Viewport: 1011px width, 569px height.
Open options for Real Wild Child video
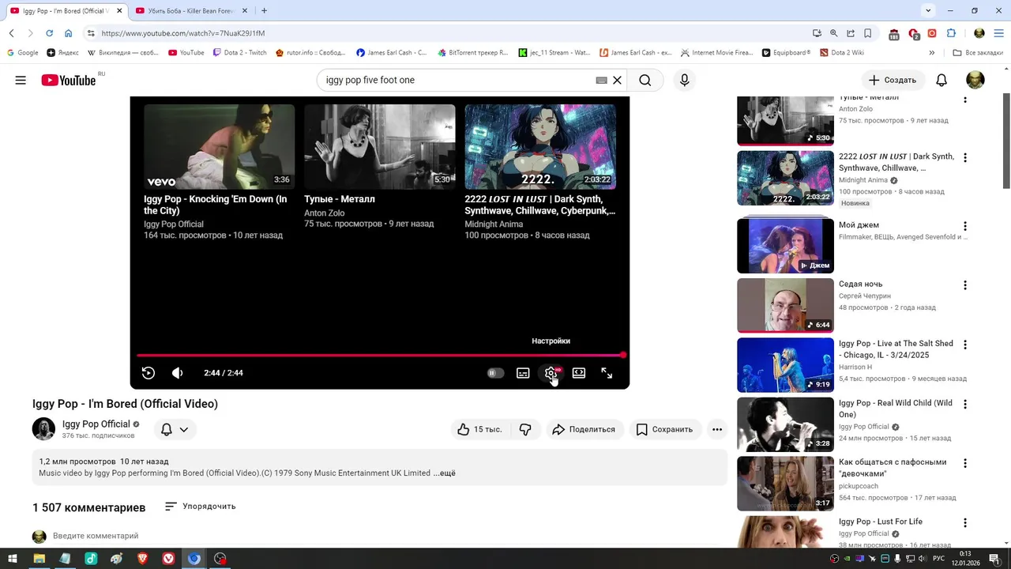pyautogui.click(x=964, y=404)
